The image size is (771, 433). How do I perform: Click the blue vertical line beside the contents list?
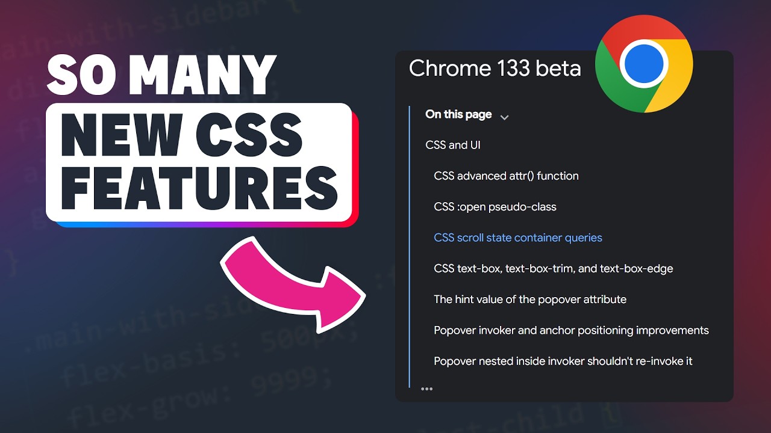[410, 247]
